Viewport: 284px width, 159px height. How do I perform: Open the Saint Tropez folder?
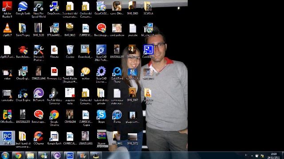click(x=23, y=30)
